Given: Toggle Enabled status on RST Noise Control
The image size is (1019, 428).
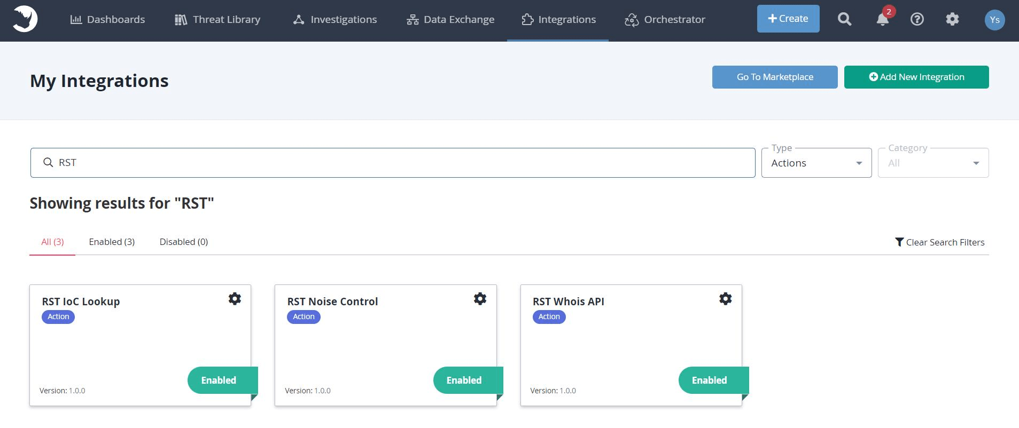Looking at the screenshot, I should 468,381.
